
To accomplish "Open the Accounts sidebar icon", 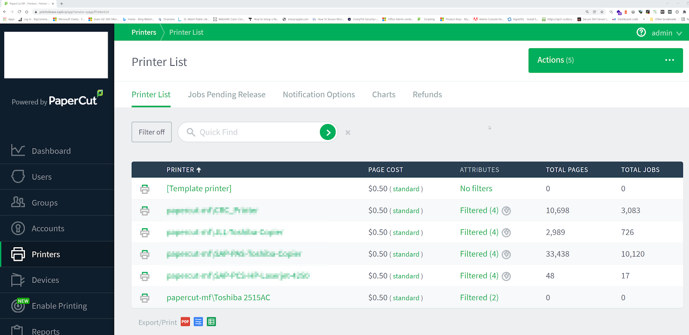I will [18, 228].
